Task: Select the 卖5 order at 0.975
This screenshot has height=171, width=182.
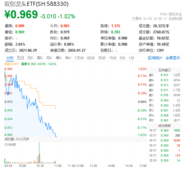Action: (x=164, y=75)
